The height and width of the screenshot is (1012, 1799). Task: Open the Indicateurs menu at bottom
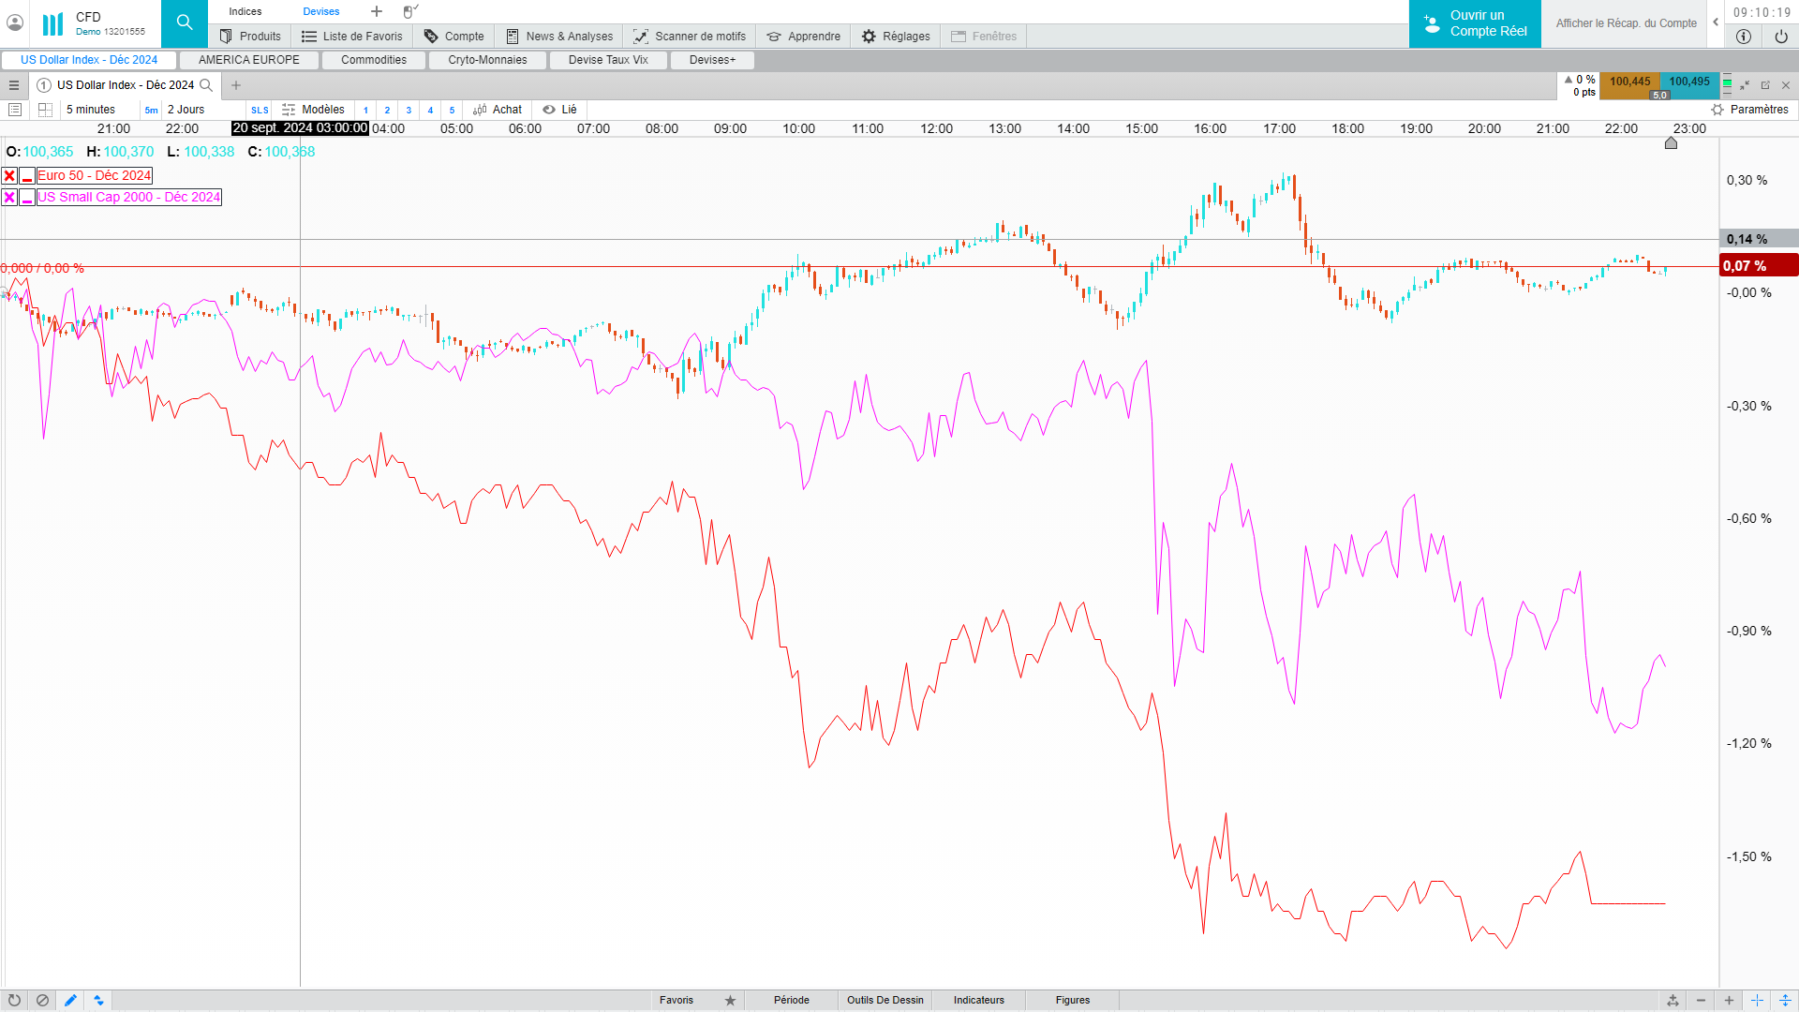(978, 1000)
